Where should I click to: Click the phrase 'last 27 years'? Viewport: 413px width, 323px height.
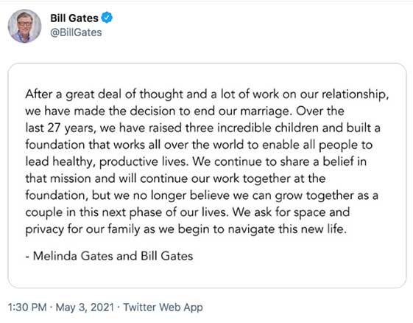[x=60, y=128]
